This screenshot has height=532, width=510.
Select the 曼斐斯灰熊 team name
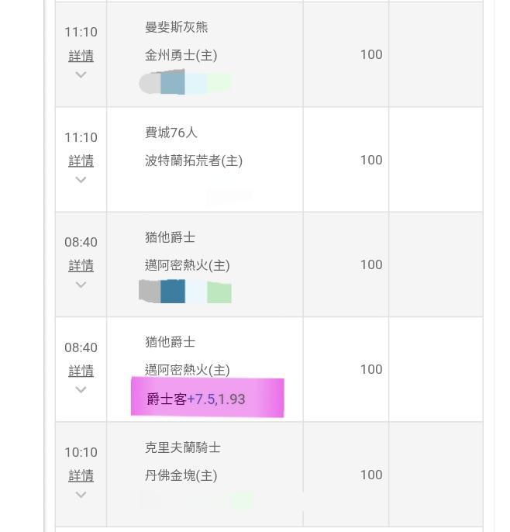176,27
